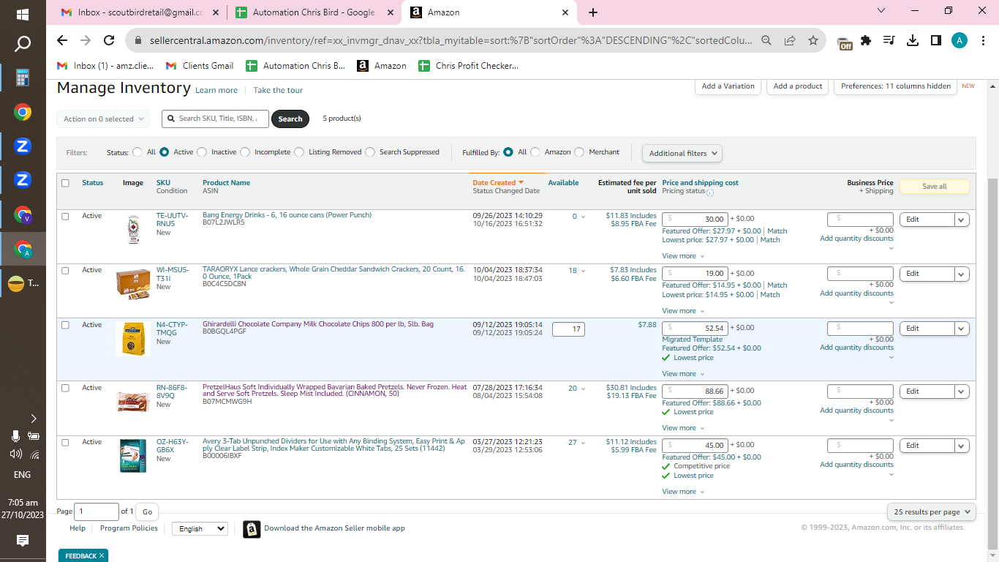Open the Windows Start menu

(x=23, y=14)
